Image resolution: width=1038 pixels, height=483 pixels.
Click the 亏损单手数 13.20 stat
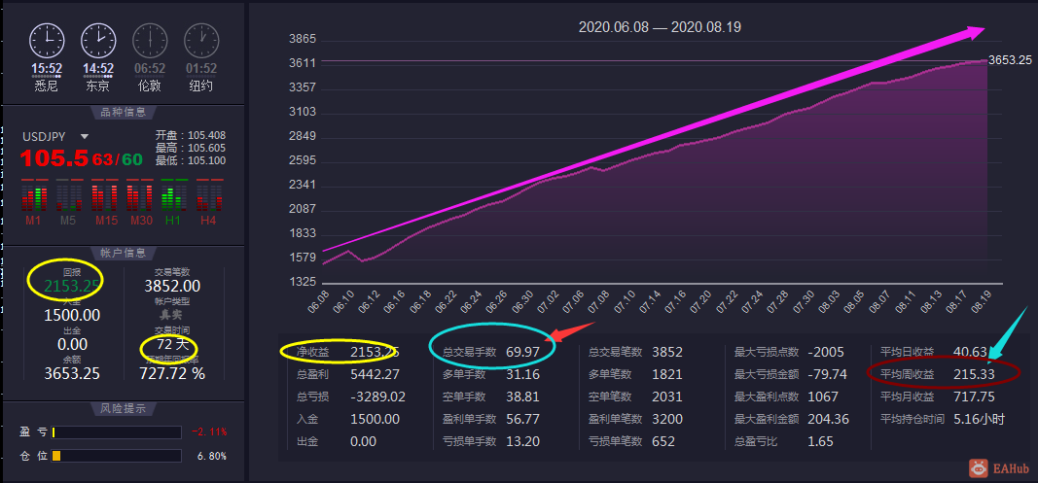(491, 441)
